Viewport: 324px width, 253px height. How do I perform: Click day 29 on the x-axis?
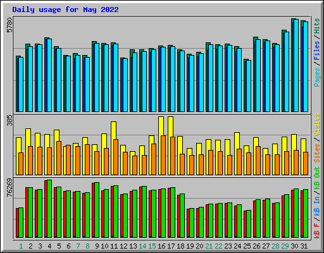pos(285,246)
